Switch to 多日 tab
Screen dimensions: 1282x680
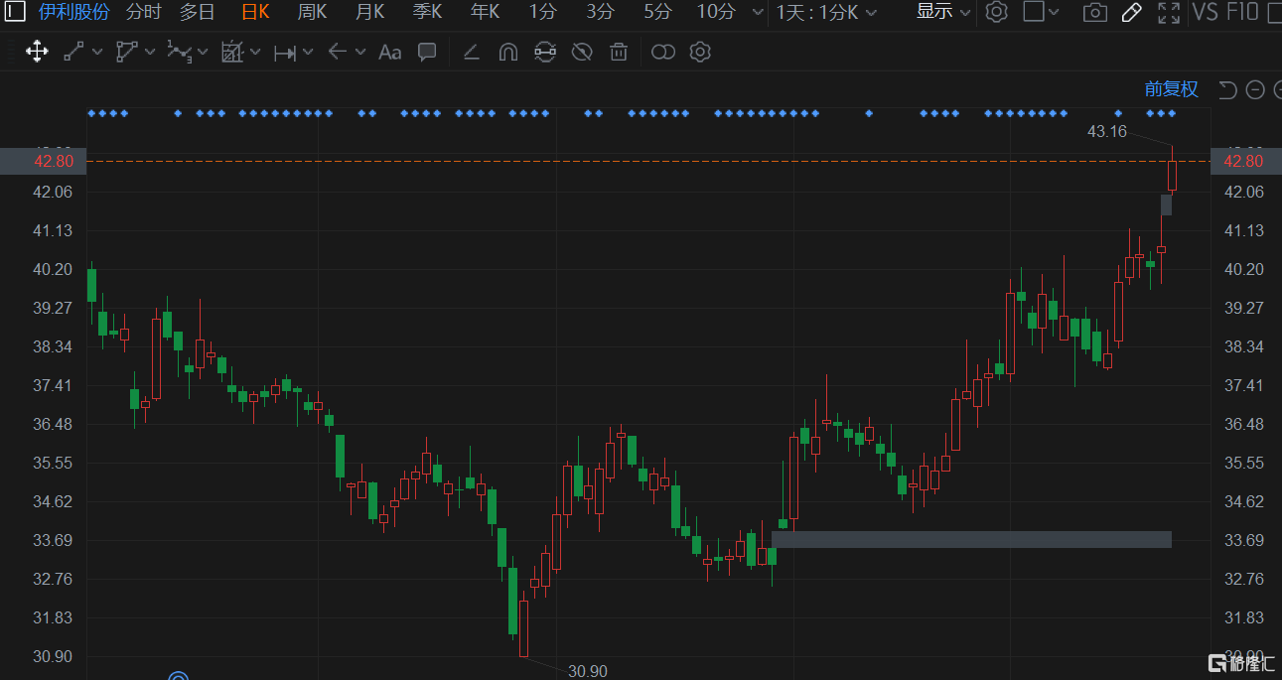coord(197,12)
